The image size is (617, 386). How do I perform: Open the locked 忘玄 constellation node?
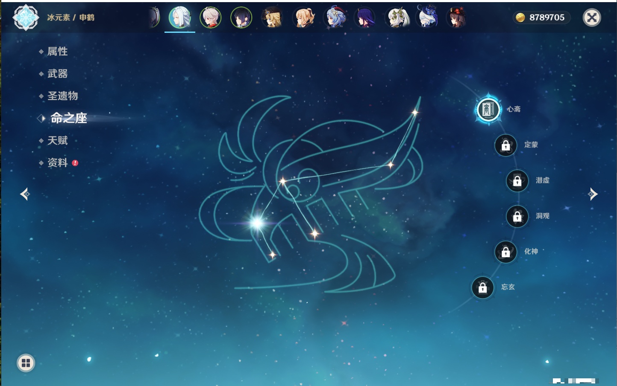point(483,287)
